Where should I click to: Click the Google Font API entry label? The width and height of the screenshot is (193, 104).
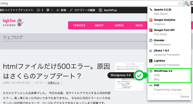pos(164,30)
